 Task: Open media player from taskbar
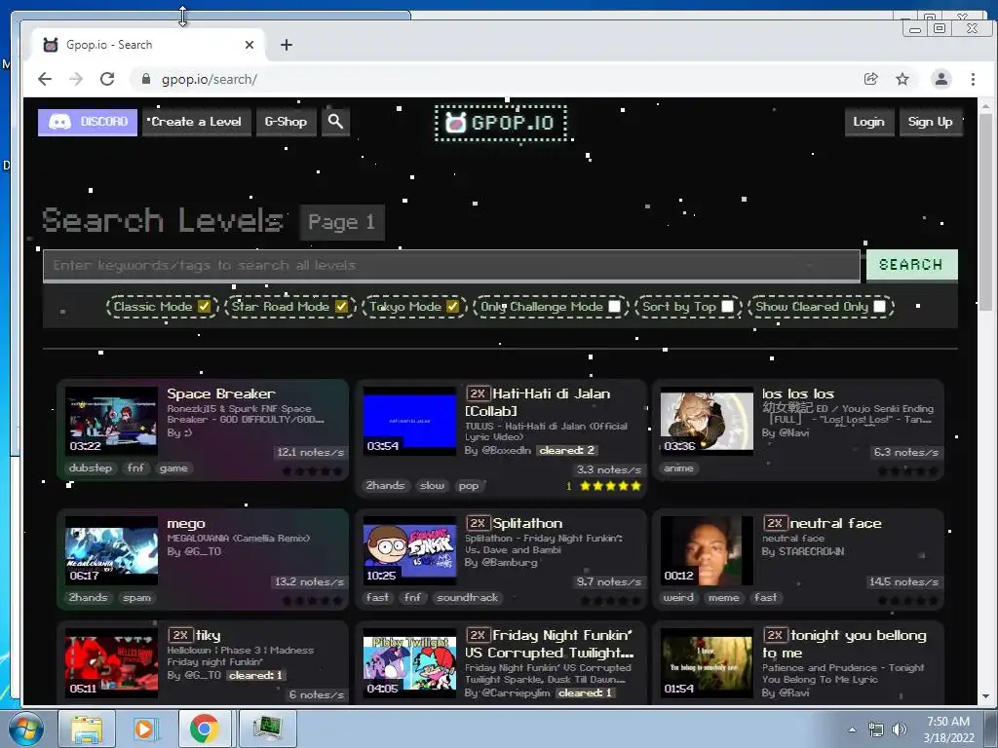coord(144,729)
